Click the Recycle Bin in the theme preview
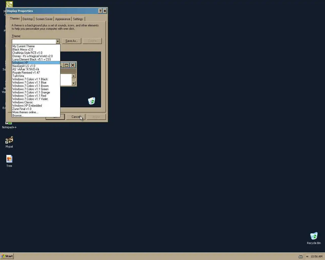 (91, 101)
